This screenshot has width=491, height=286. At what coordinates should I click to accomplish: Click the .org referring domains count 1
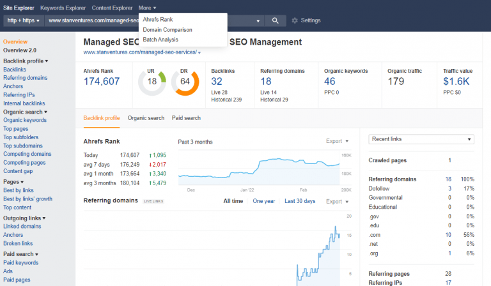pyautogui.click(x=450, y=253)
